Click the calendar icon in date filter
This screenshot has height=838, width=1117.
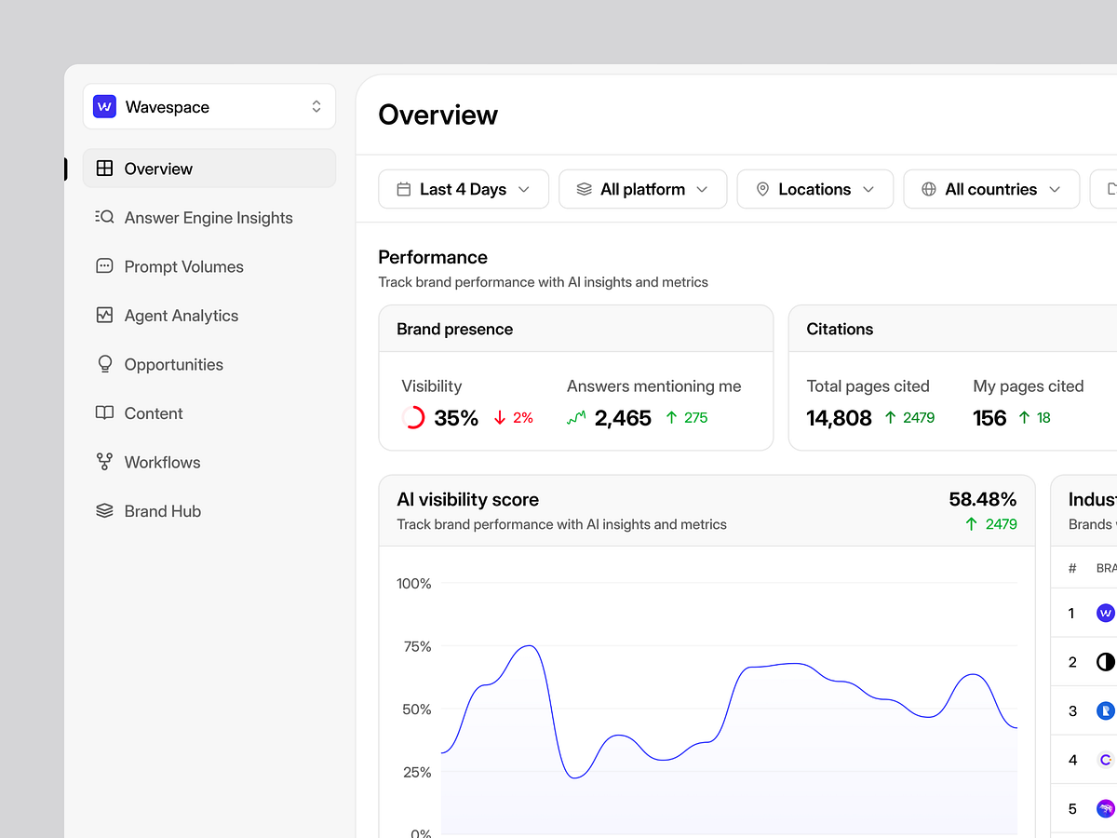tap(404, 189)
